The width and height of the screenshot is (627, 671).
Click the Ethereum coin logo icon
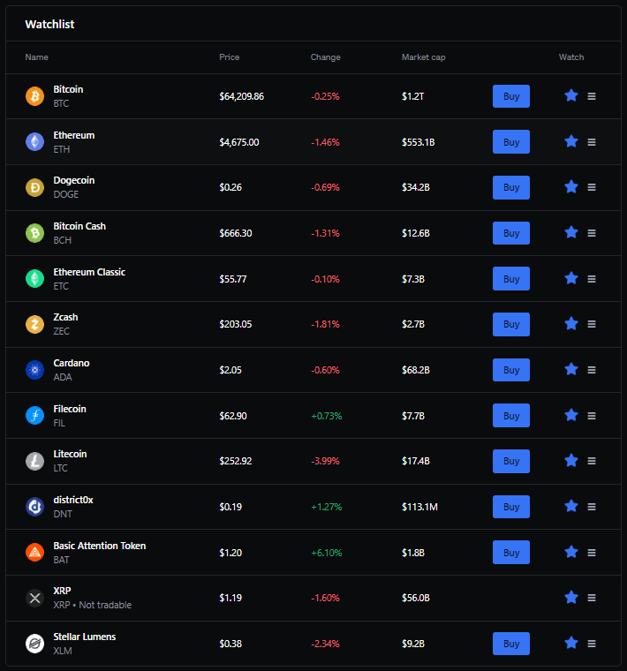[x=34, y=142]
